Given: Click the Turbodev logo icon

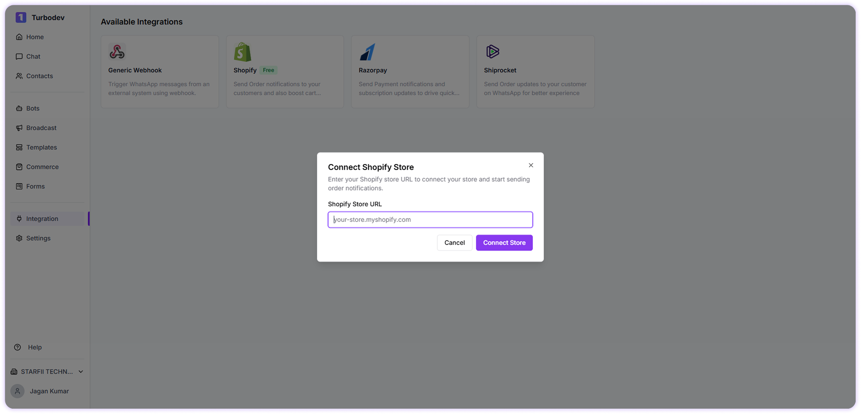Looking at the screenshot, I should coord(21,17).
